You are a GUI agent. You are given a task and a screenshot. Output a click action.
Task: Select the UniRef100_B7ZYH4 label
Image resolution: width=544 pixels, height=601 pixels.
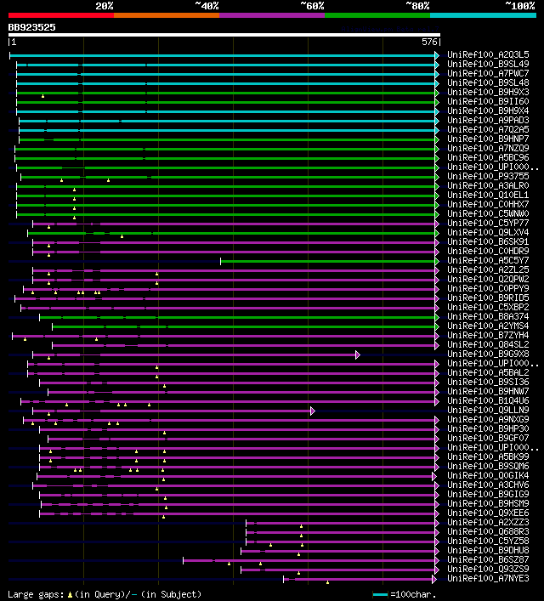(488, 336)
